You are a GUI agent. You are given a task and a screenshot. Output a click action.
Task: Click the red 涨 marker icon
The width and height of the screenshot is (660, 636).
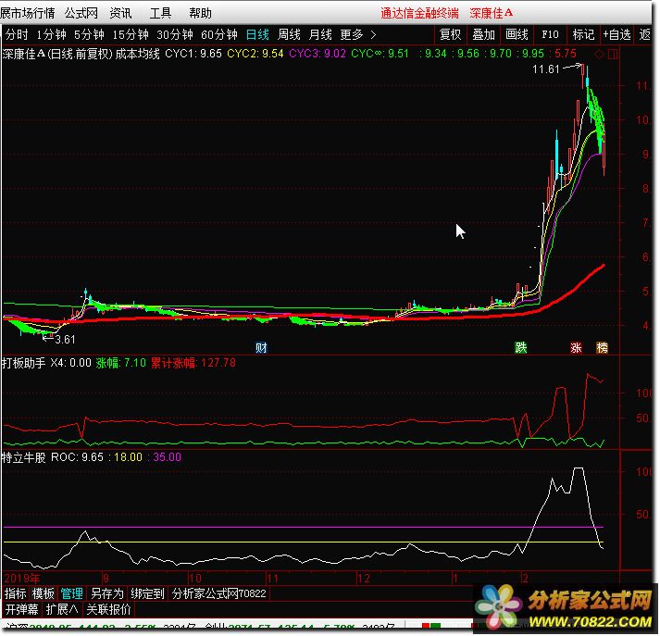point(577,348)
